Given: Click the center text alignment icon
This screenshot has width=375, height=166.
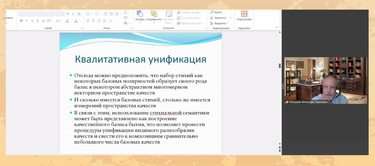Looking at the screenshot, I should 93,21.
